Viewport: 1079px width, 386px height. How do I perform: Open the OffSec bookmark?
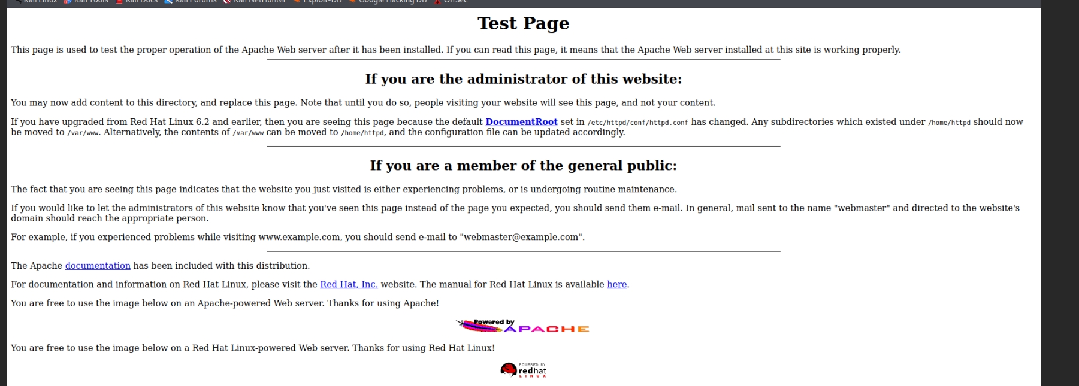pyautogui.click(x=455, y=2)
